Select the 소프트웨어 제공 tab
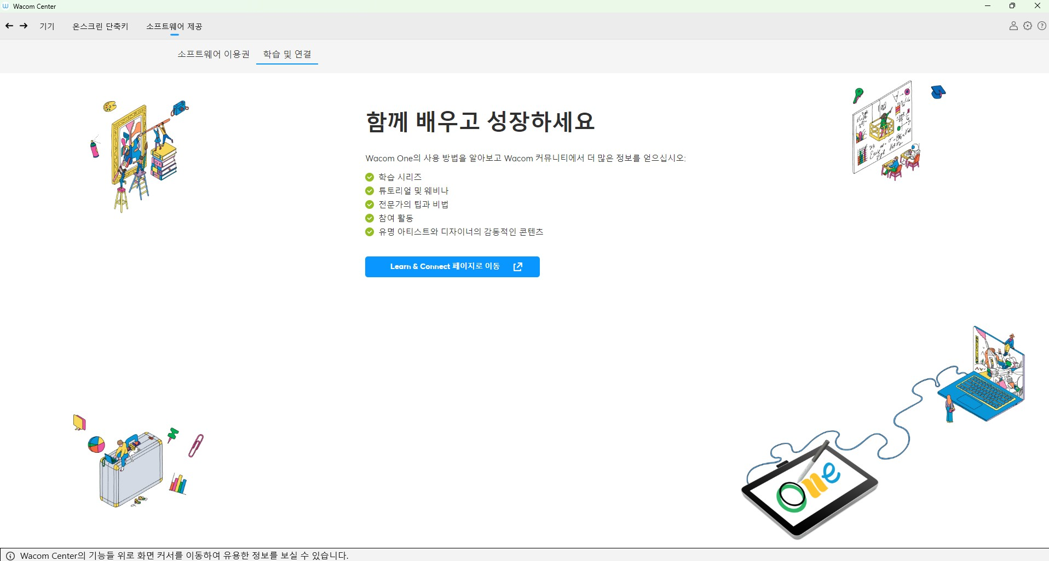The height and width of the screenshot is (561, 1049). (174, 26)
